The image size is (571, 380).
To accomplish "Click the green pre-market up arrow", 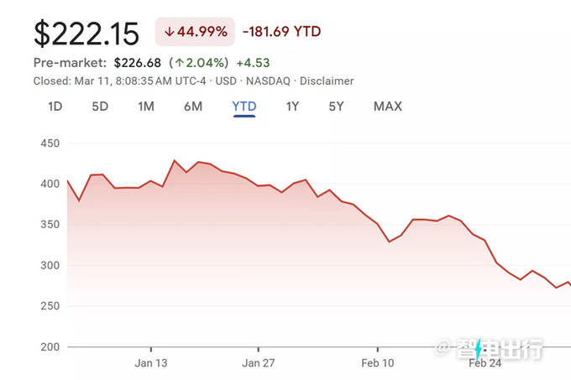I will pos(178,62).
